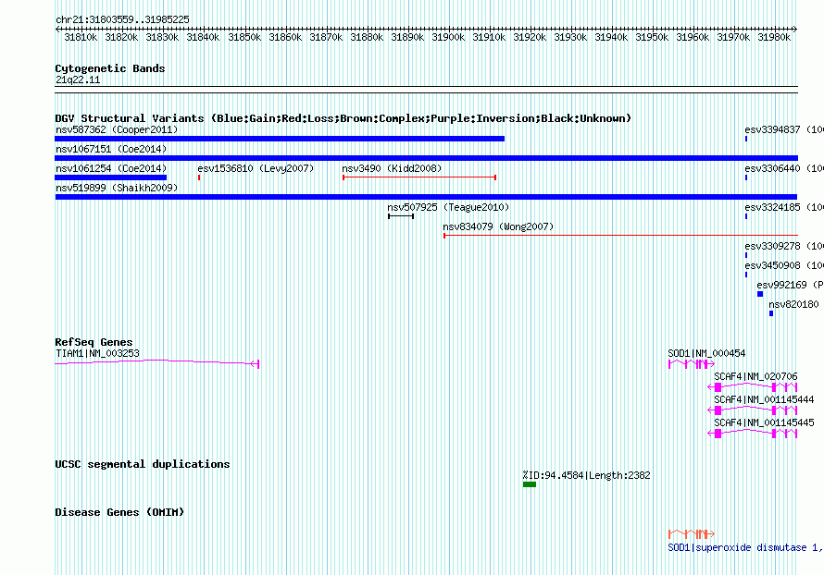Image resolution: width=824 pixels, height=575 pixels.
Task: Click the UCSC segmental duplications track title
Action: (x=143, y=464)
